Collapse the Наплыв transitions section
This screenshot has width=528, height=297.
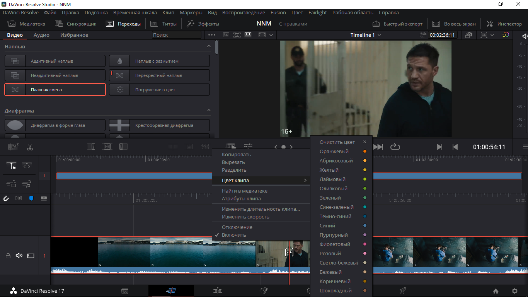(x=209, y=46)
